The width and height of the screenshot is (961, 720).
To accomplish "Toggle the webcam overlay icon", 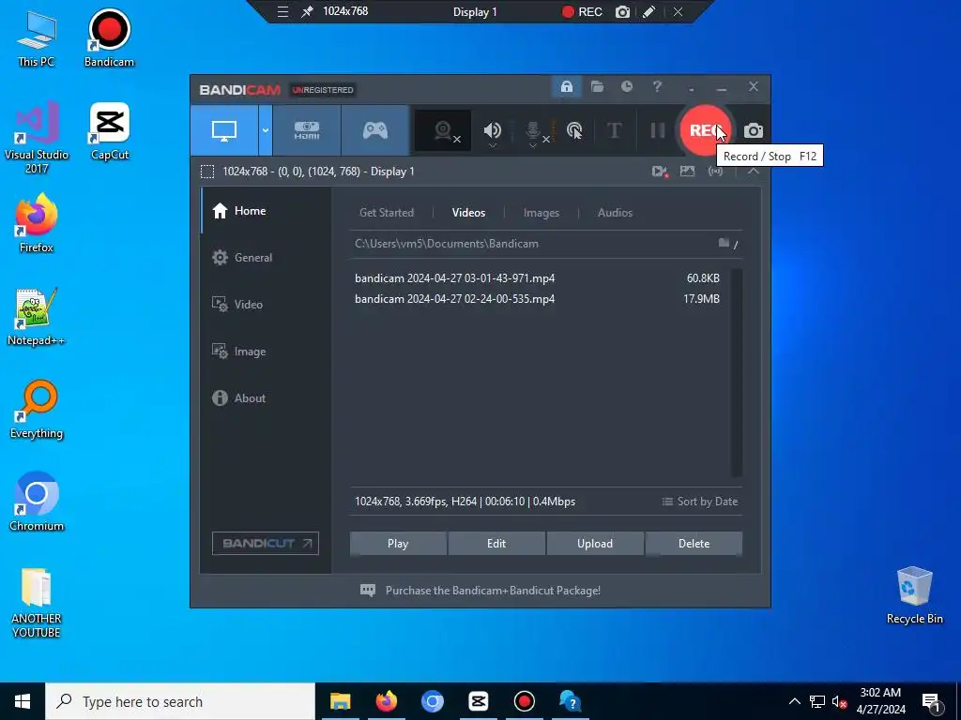I will click(443, 130).
